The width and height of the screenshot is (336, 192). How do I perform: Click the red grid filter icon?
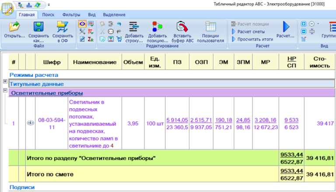pyautogui.click(x=91, y=31)
